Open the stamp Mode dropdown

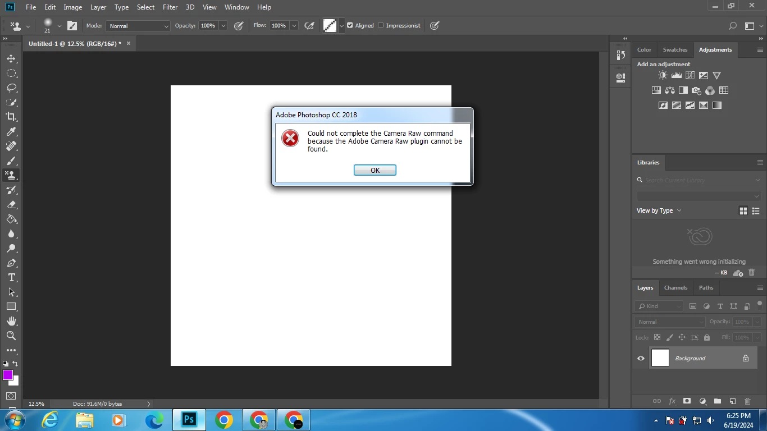tap(138, 26)
